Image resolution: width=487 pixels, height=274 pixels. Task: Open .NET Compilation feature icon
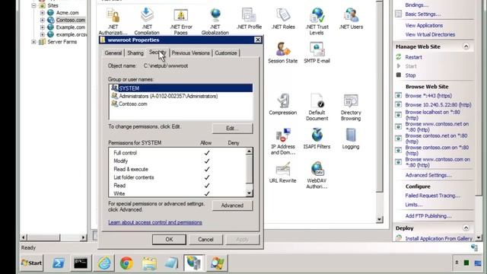coord(147,21)
